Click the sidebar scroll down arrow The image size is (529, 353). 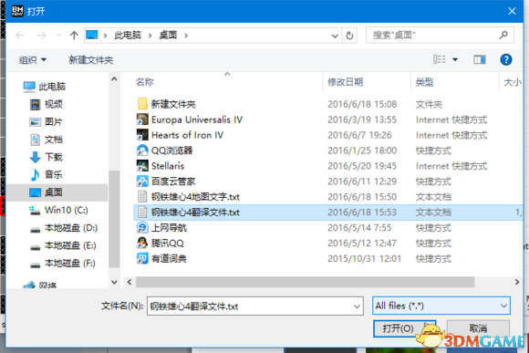(114, 282)
